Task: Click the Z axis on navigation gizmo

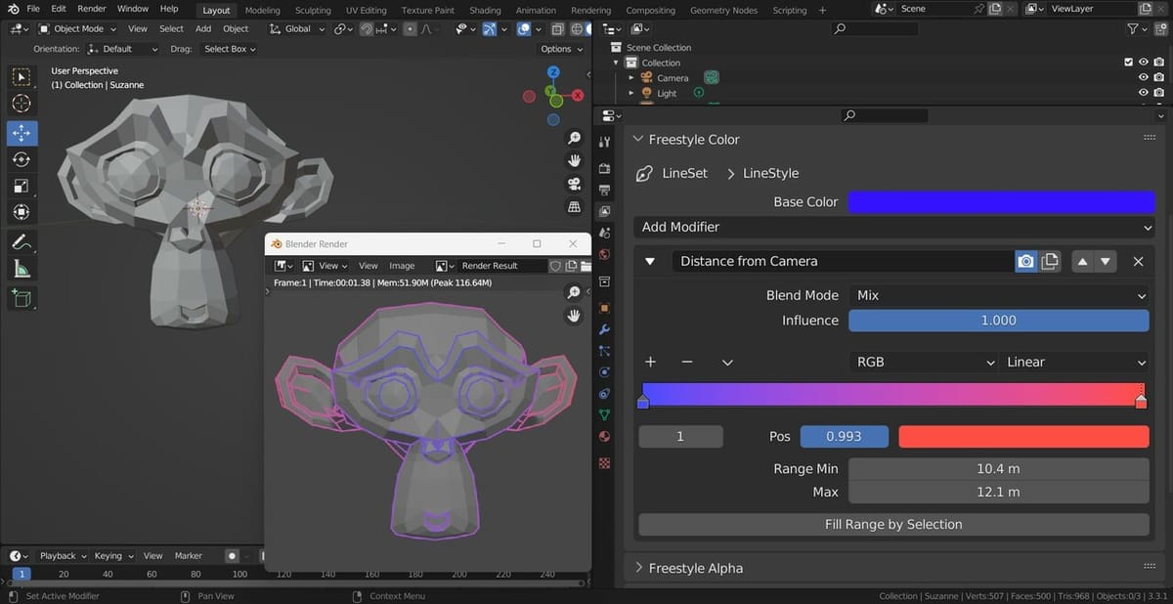Action: [553, 72]
